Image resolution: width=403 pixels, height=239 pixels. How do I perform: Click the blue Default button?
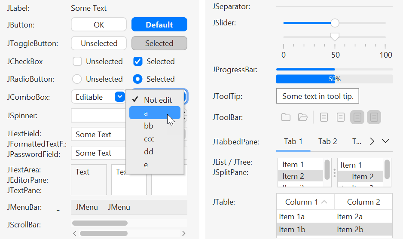(x=159, y=25)
